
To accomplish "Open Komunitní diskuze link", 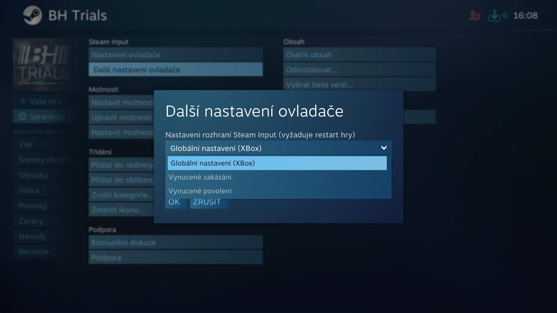I will [175, 242].
